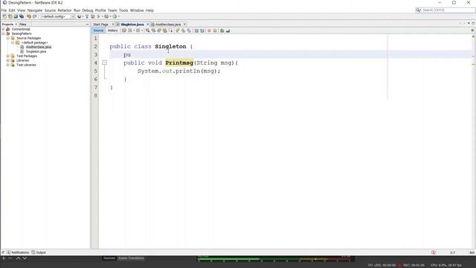Expand the Libraries node
The image size is (476, 268).
pos(8,60)
